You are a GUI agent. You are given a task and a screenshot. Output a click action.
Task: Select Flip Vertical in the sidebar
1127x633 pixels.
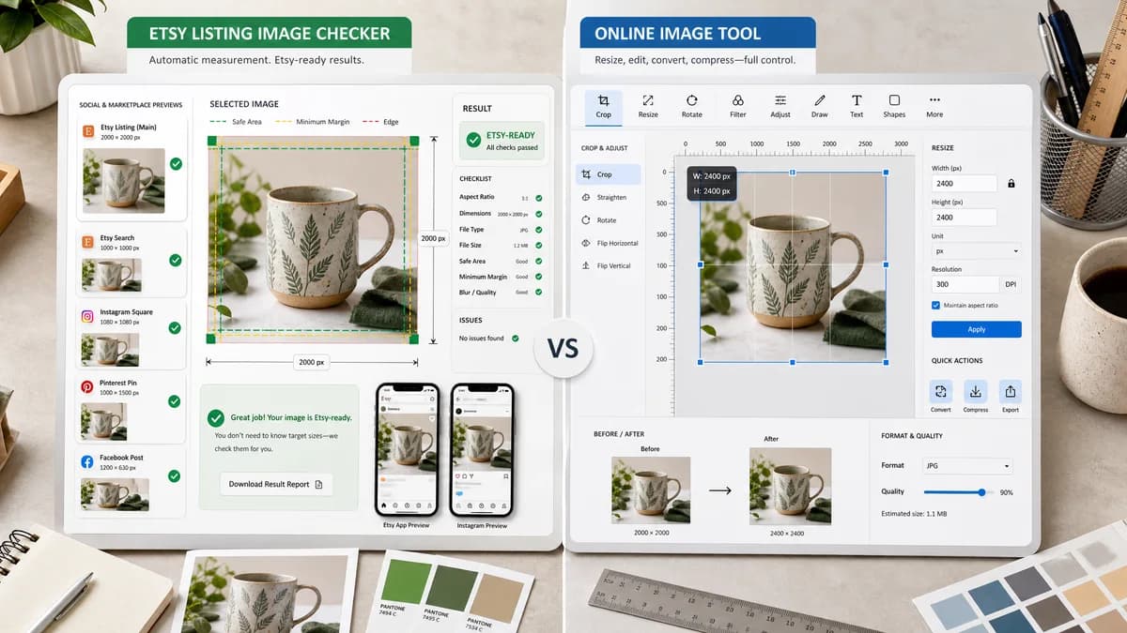[608, 265]
